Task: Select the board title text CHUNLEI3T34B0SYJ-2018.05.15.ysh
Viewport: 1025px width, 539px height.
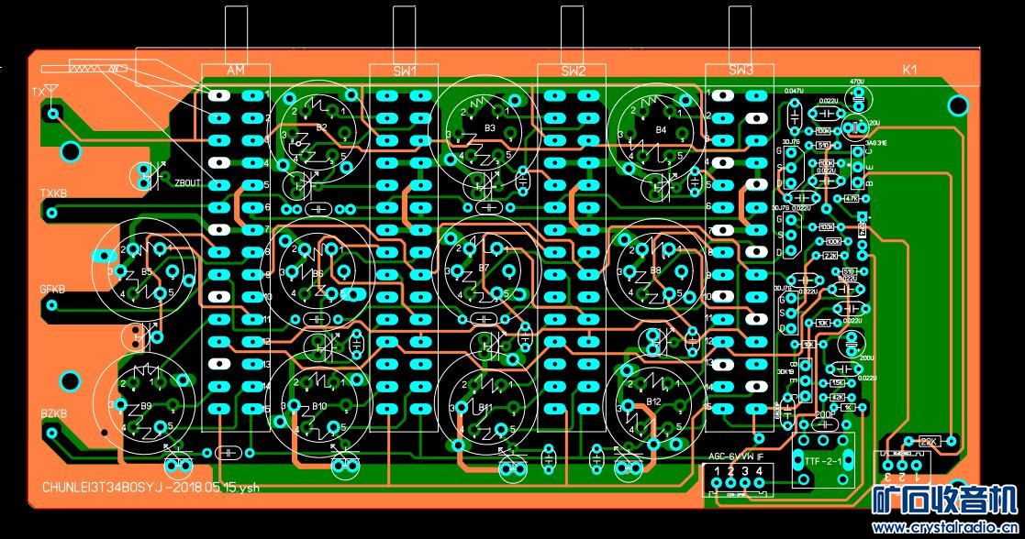Action: [x=150, y=488]
